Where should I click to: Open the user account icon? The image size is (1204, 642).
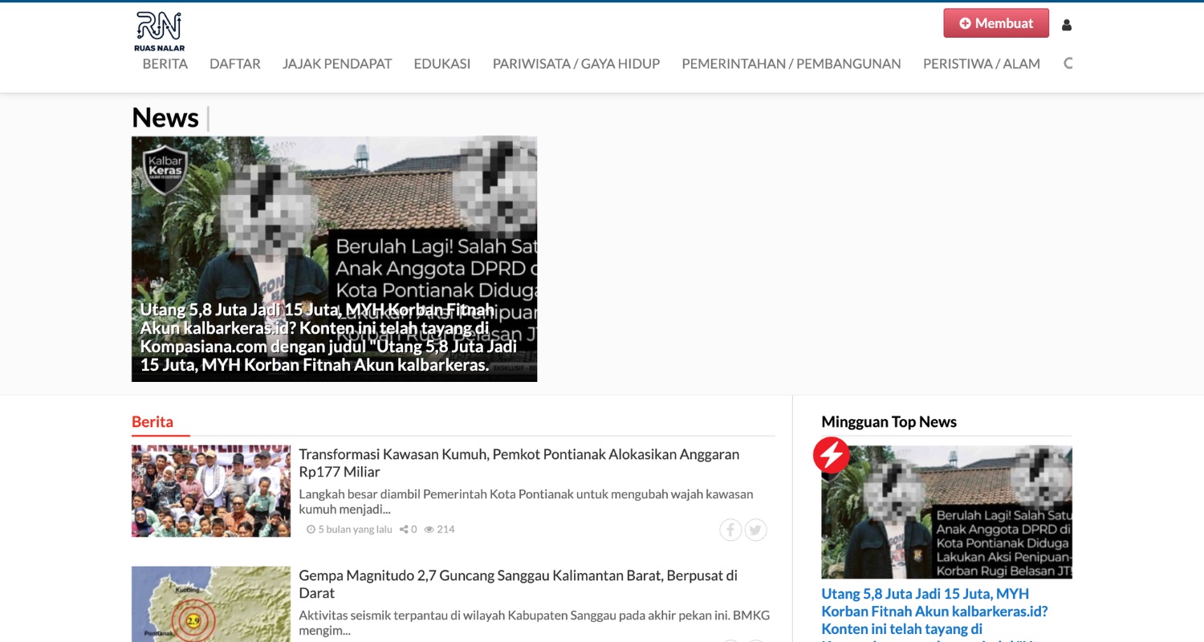click(x=1067, y=25)
